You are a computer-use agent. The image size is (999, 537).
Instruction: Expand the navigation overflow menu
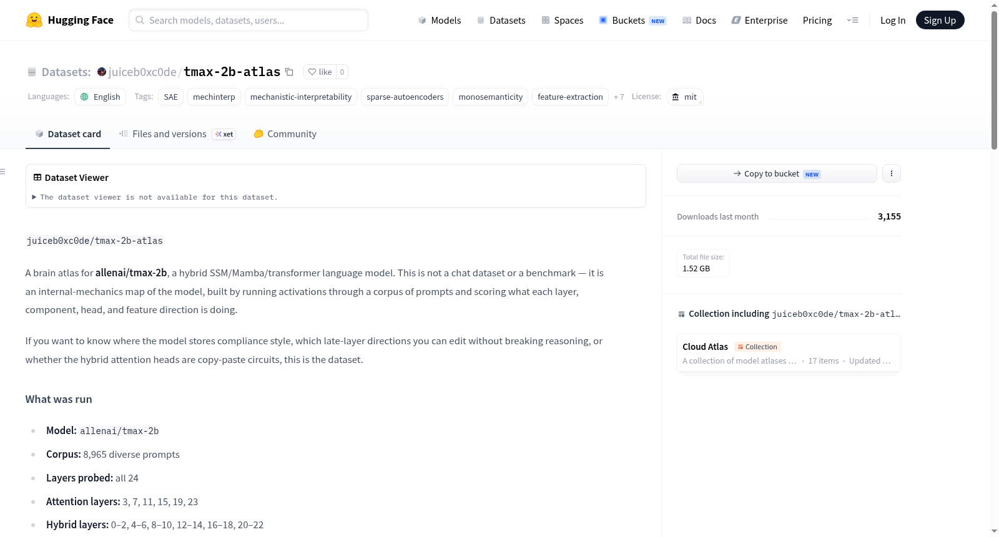click(x=852, y=20)
